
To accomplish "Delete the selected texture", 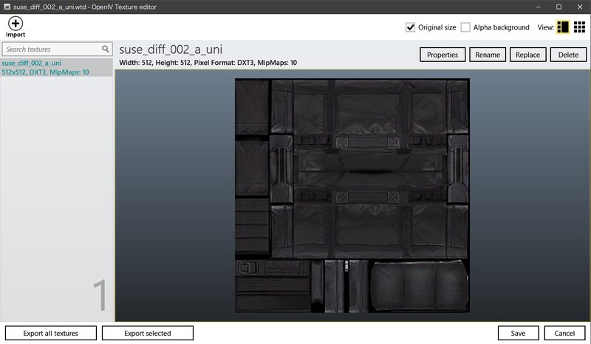I will (568, 55).
